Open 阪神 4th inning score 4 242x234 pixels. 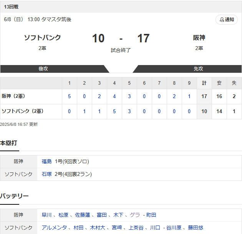114,96
